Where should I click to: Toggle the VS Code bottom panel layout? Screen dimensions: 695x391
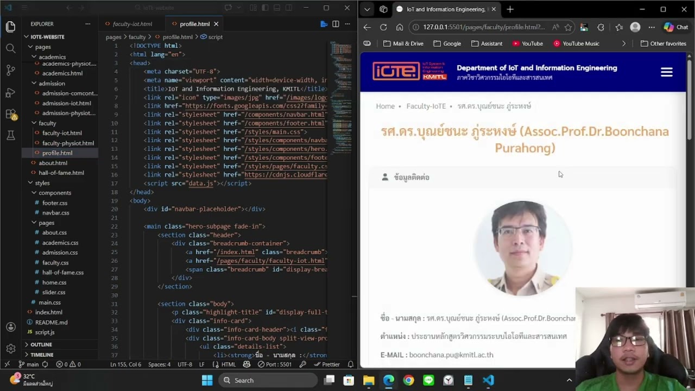(x=277, y=8)
